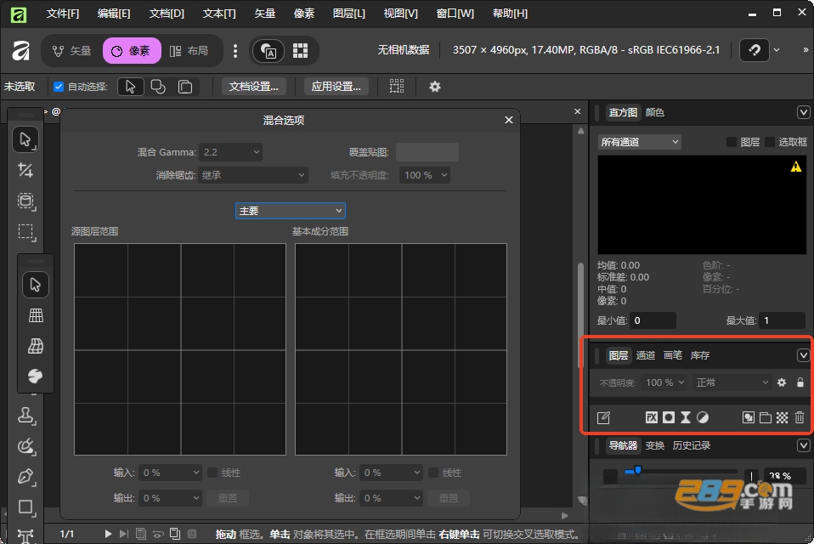
Task: Open 图层[L] menu
Action: pyautogui.click(x=349, y=14)
